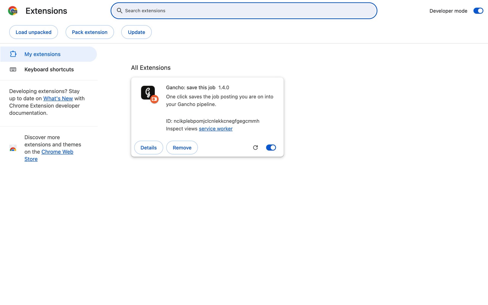Click Load unpacked button

point(34,32)
